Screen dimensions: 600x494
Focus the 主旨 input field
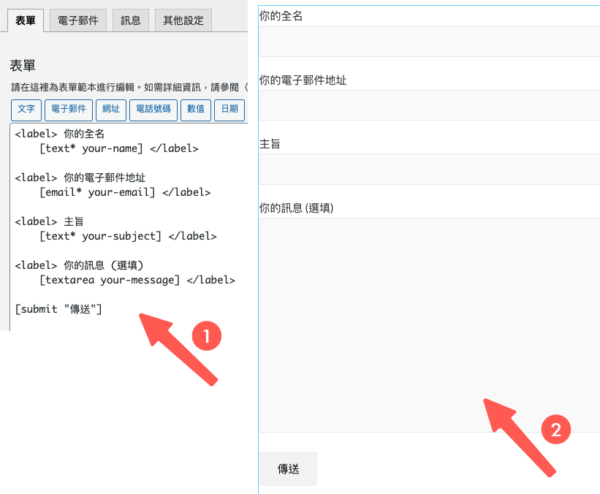pos(429,169)
